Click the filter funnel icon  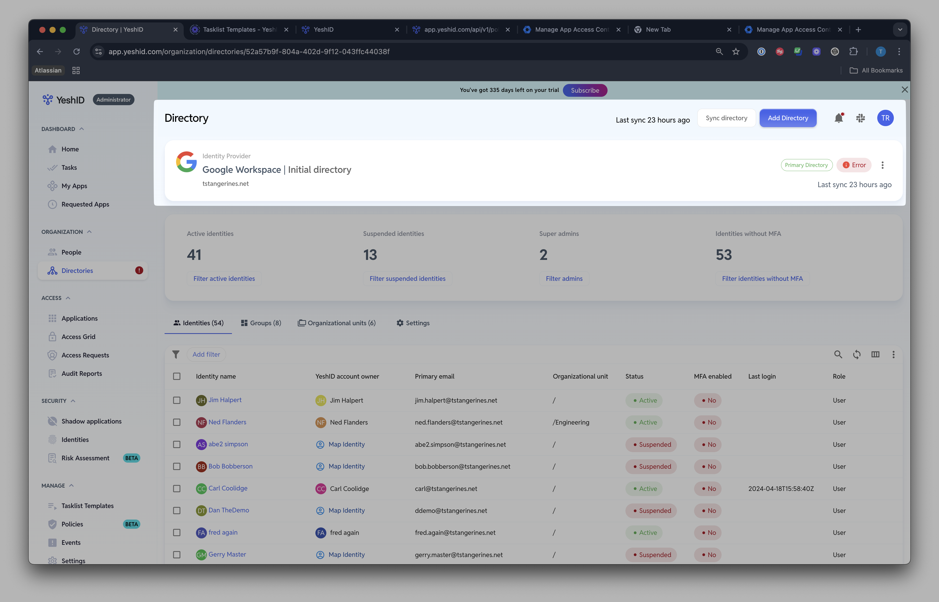pyautogui.click(x=176, y=355)
